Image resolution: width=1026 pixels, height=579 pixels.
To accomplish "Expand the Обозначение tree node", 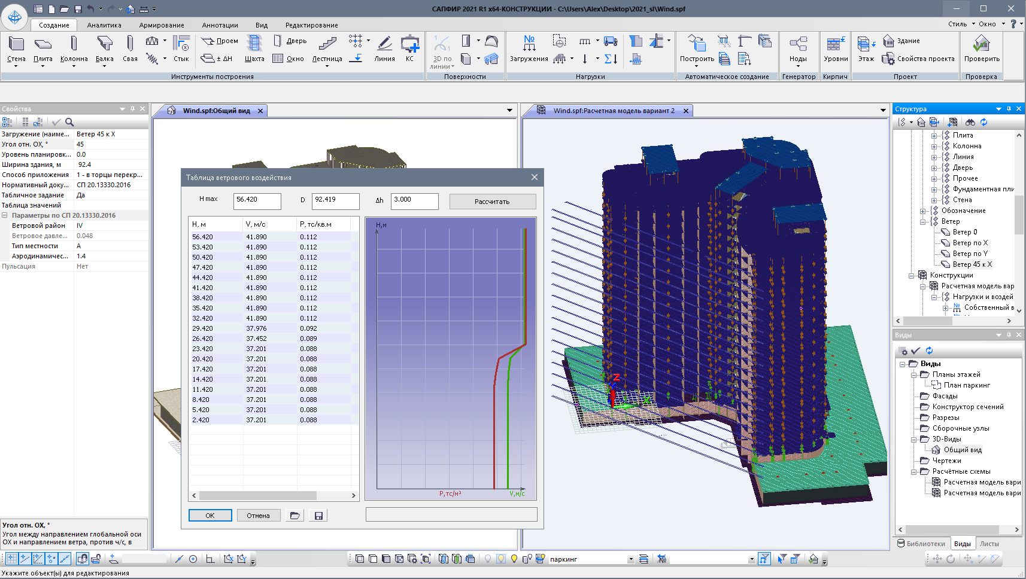I will [x=923, y=211].
